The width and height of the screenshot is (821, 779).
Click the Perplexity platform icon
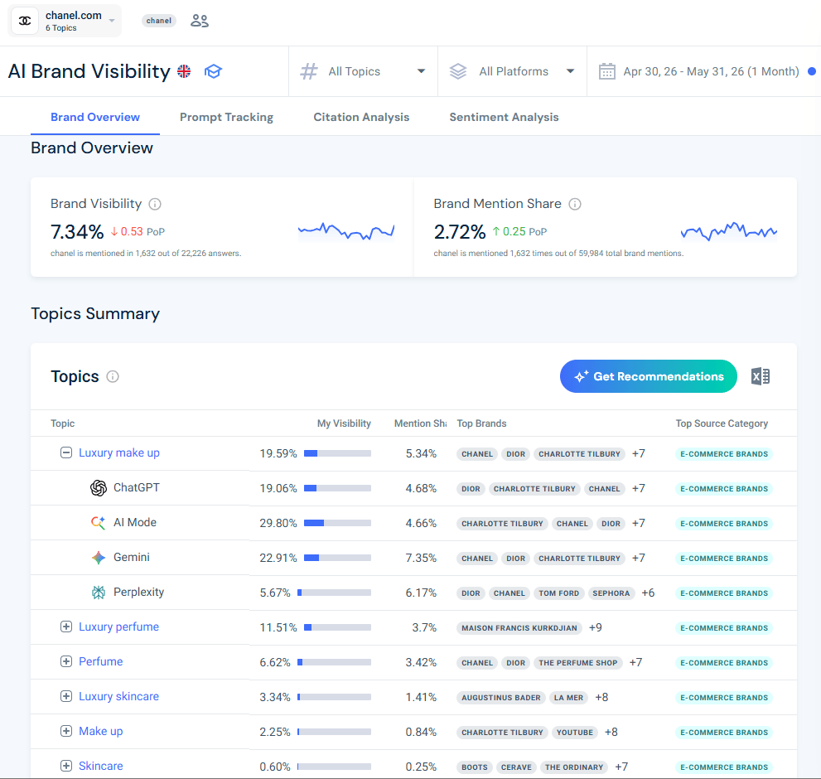coord(99,592)
